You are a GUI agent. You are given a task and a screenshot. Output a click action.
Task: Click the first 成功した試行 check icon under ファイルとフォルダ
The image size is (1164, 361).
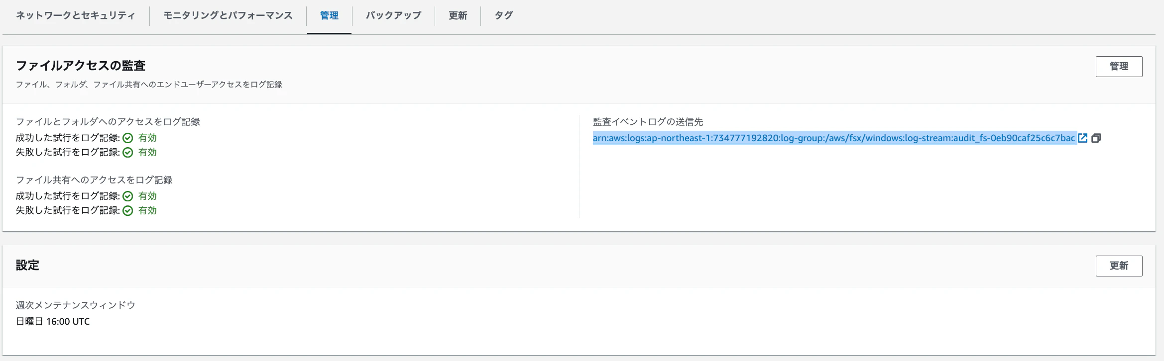click(x=128, y=138)
